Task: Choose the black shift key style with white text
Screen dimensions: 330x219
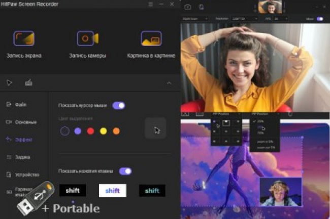Action: (73, 190)
